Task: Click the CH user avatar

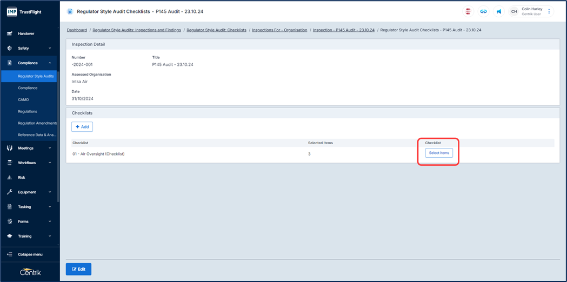Action: pyautogui.click(x=514, y=11)
